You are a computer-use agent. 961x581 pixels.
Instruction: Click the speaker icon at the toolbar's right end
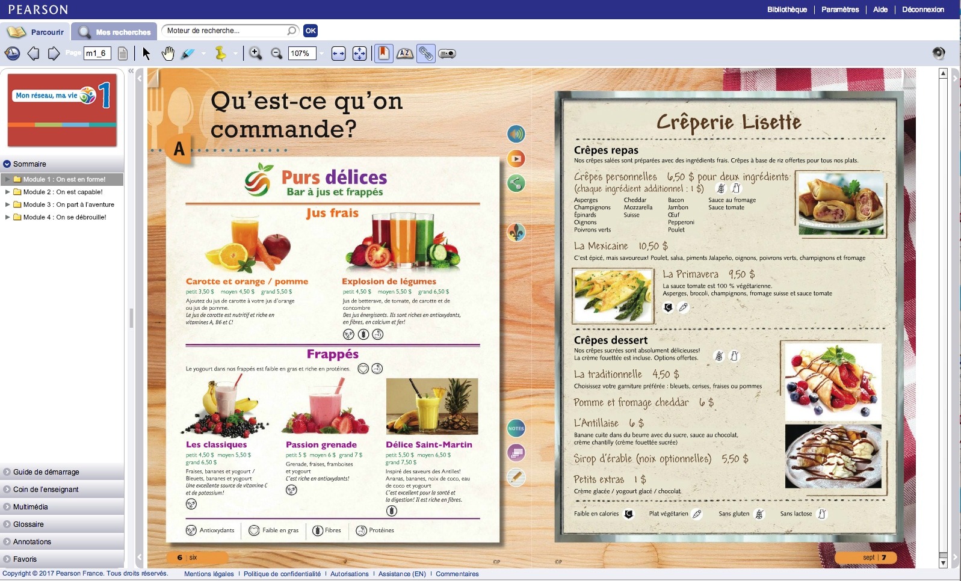tap(939, 54)
